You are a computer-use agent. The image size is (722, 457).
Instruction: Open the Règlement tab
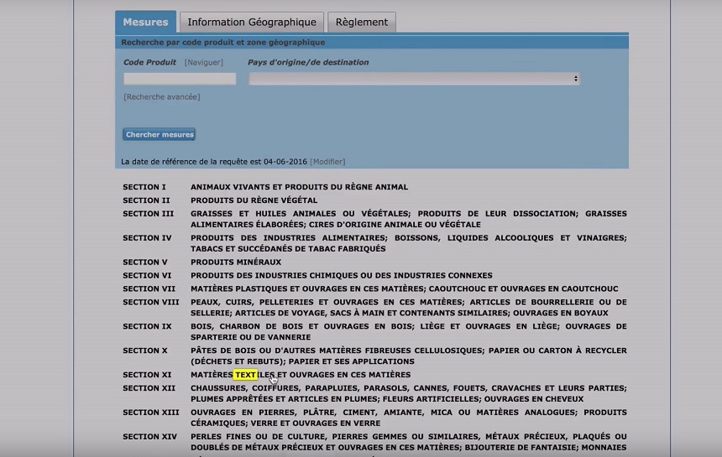coord(362,23)
